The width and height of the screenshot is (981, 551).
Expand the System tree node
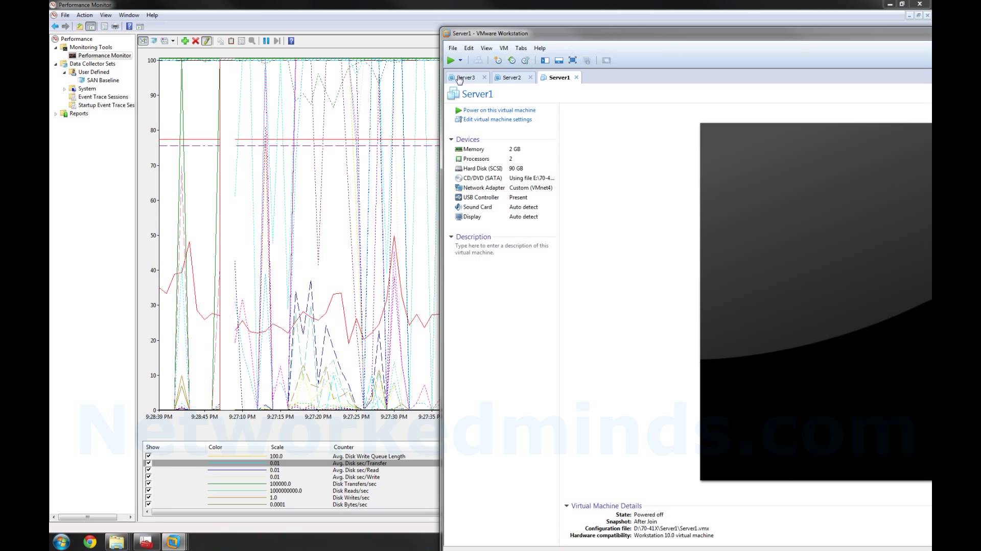click(65, 89)
